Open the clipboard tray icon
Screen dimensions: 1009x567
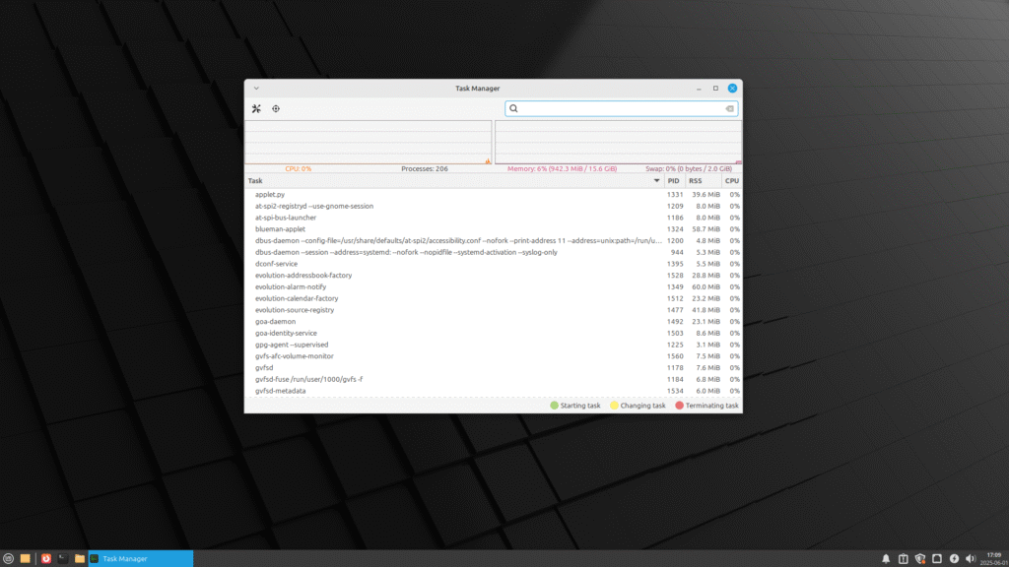[903, 559]
